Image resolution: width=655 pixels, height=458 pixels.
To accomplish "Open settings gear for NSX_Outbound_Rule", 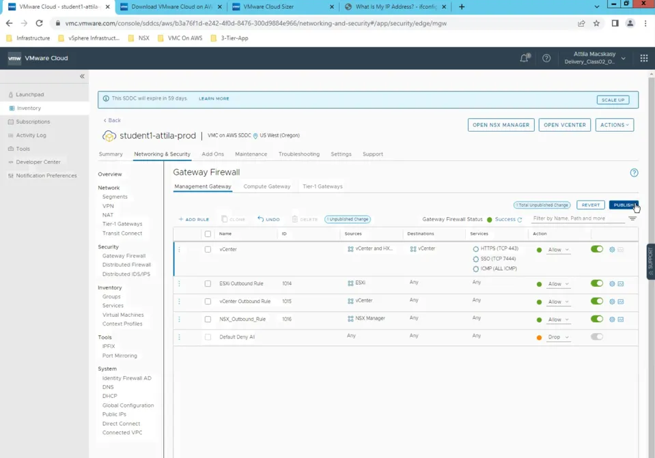I will coord(611,319).
